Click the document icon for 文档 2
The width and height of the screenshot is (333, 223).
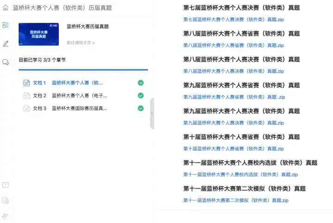(26, 96)
